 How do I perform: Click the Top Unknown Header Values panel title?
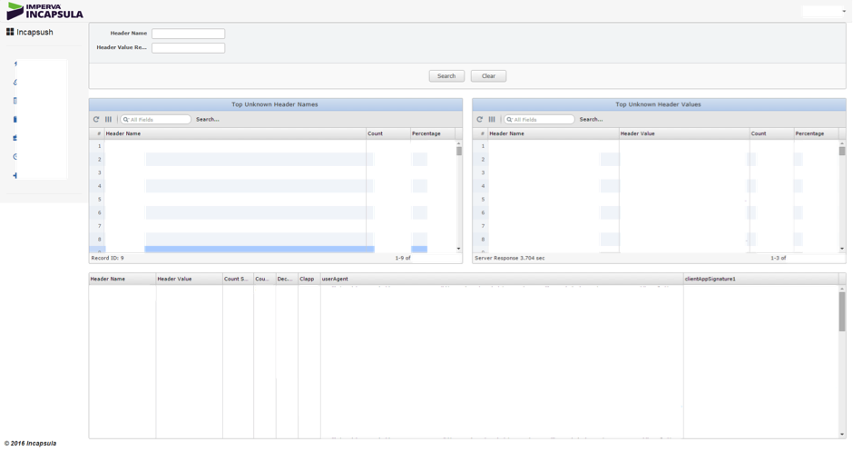658,104
